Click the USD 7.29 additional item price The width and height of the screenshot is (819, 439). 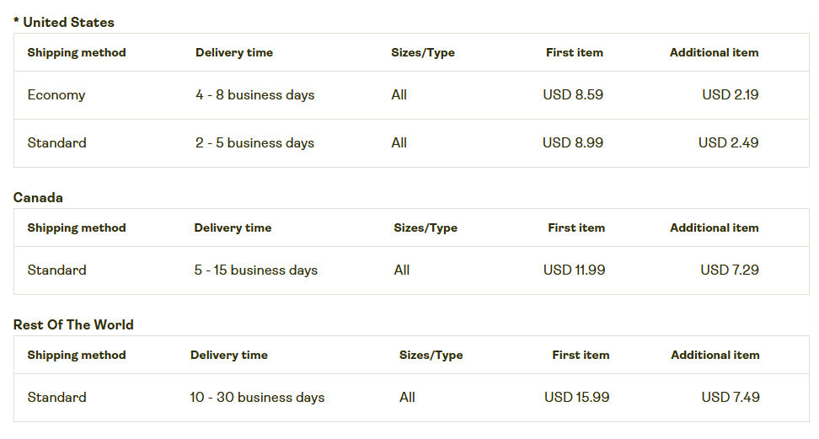pos(730,270)
